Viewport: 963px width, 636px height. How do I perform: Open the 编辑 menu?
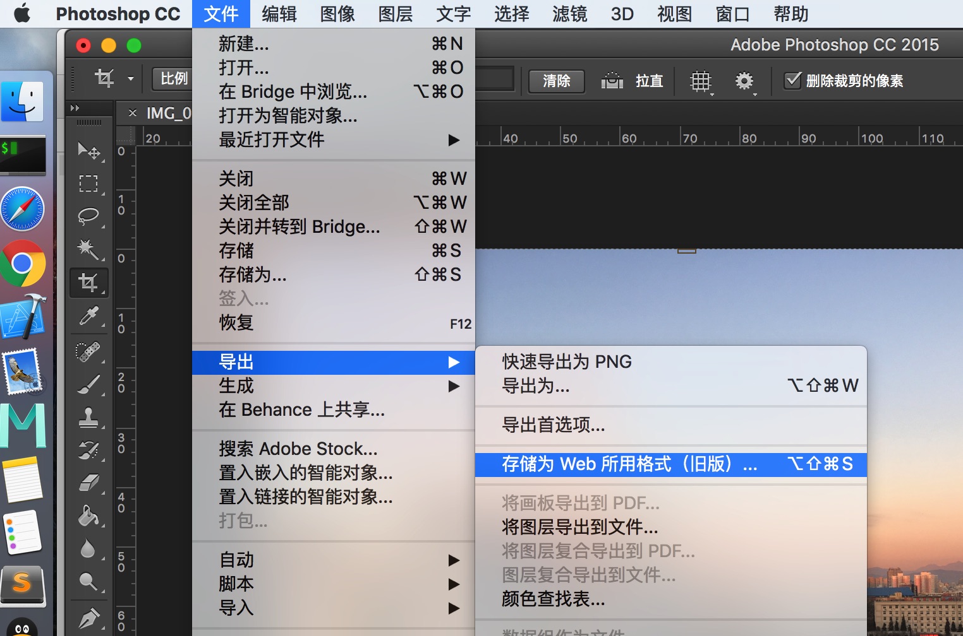[x=279, y=13]
